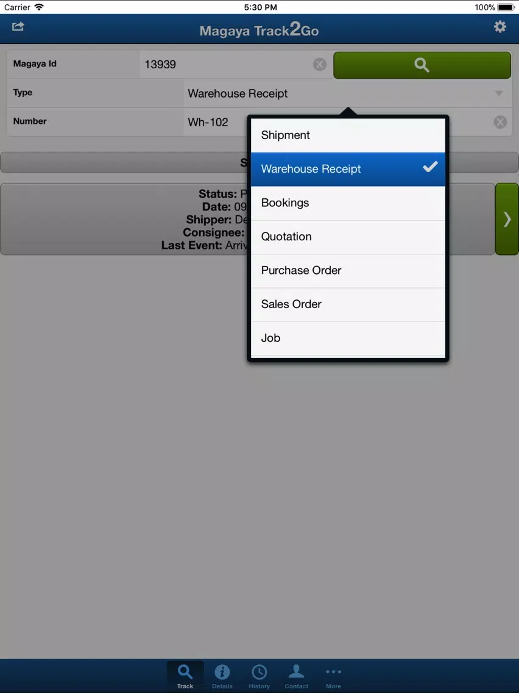Clear the Number field

point(500,122)
